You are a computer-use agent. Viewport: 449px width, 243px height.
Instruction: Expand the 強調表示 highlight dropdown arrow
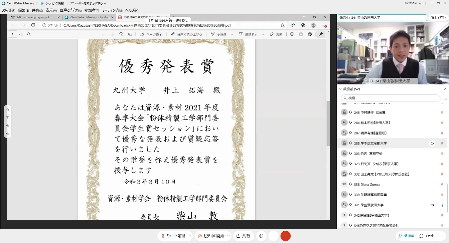click(263, 34)
